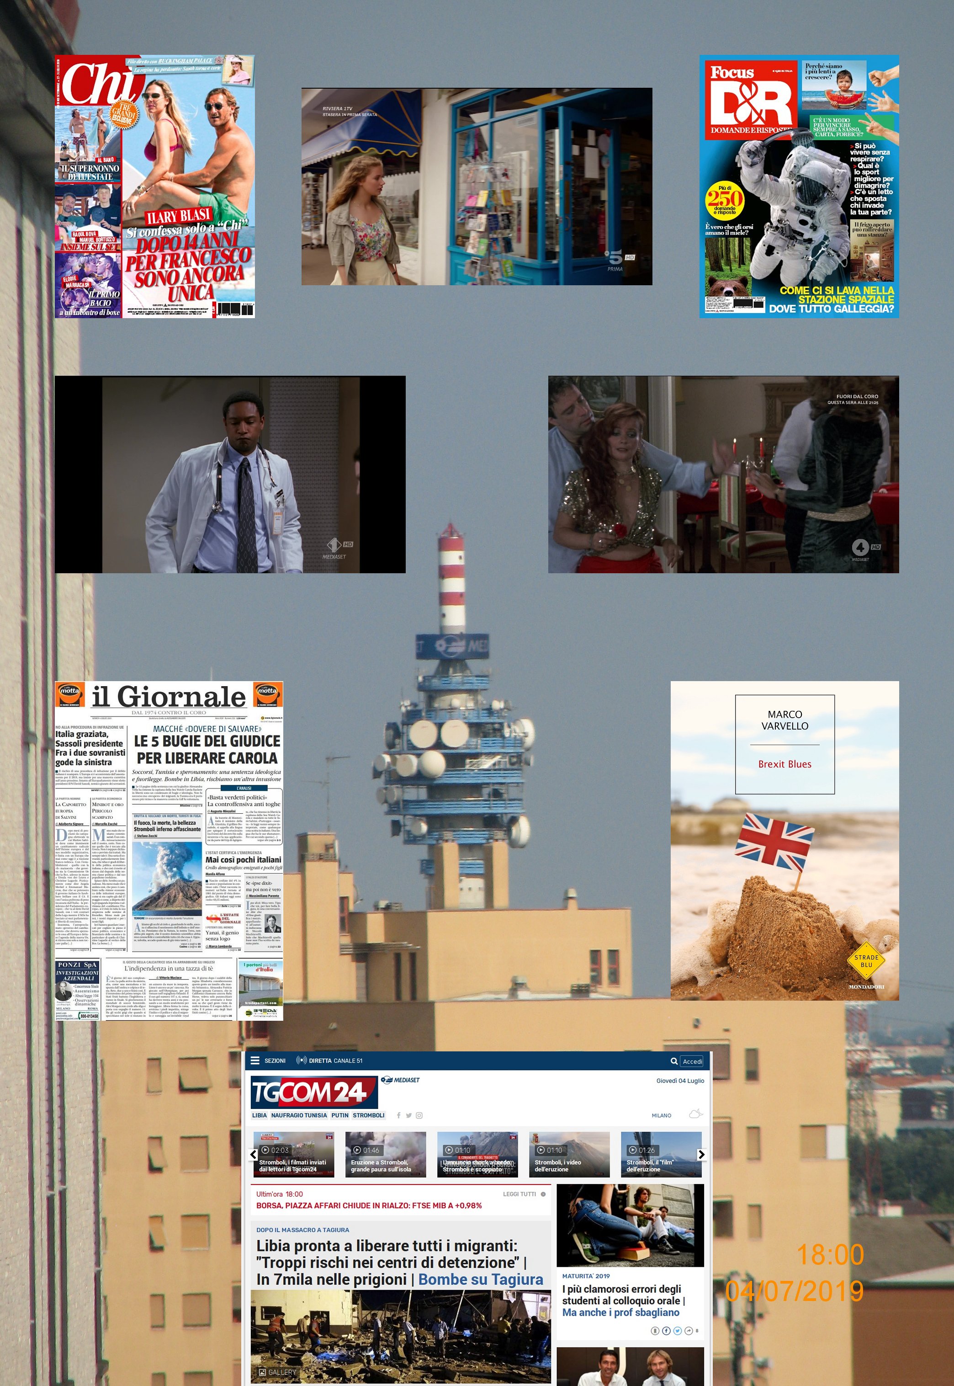Click the Maturità article share arrow
The width and height of the screenshot is (954, 1386).
(x=689, y=1330)
